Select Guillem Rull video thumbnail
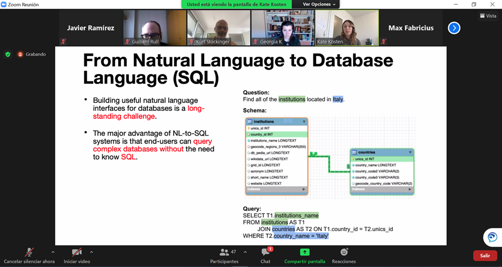 pos(155,28)
